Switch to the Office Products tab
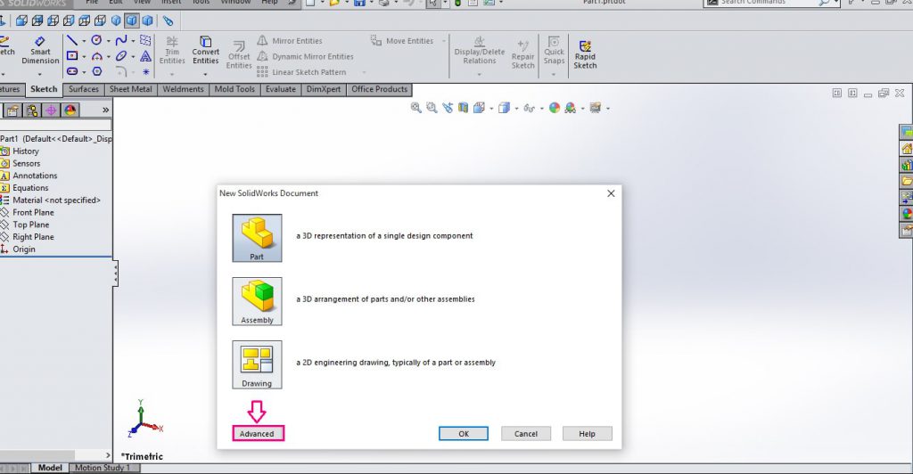Viewport: 913px width, 474px height. [x=380, y=89]
